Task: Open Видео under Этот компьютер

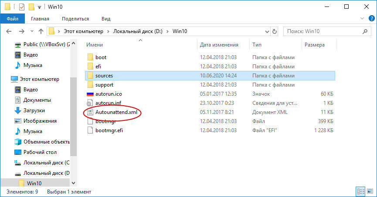Action: click(26, 90)
